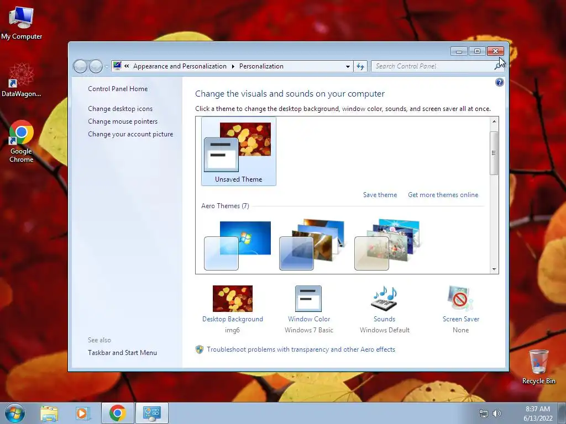The width and height of the screenshot is (566, 424).
Task: Open the Windows Start menu orb
Action: (x=15, y=413)
